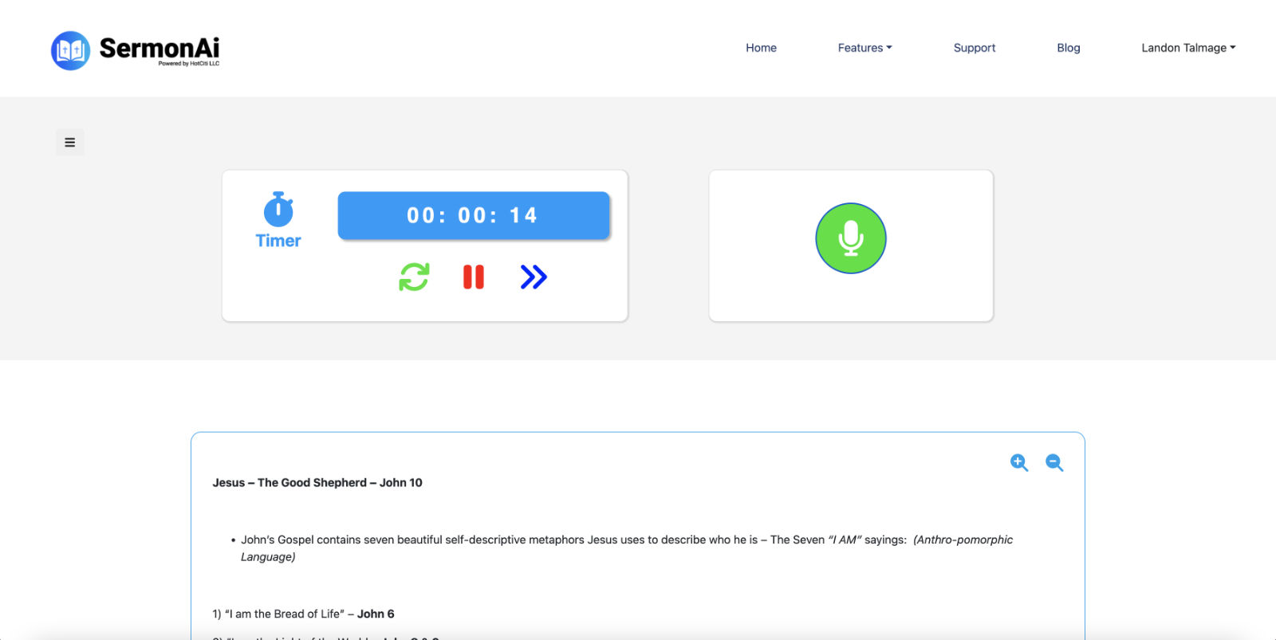This screenshot has height=640, width=1276.
Task: Open the Support page
Action: pyautogui.click(x=975, y=48)
